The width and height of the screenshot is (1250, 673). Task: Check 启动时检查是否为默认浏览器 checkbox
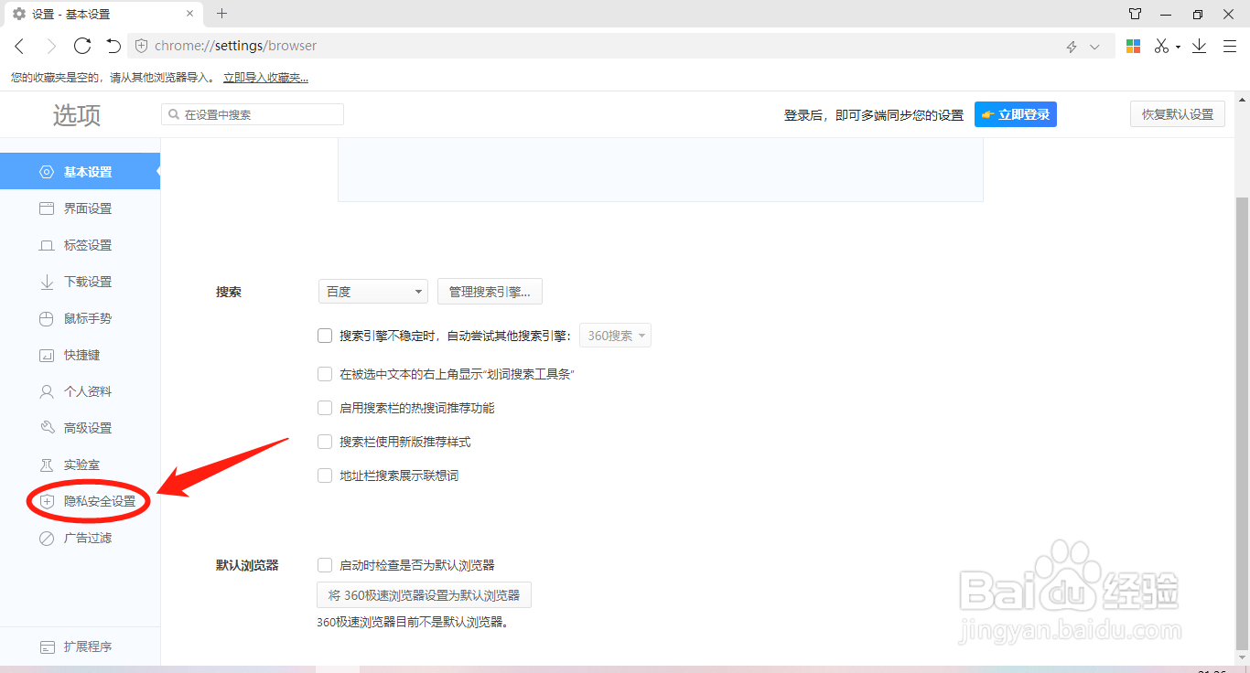(x=325, y=565)
